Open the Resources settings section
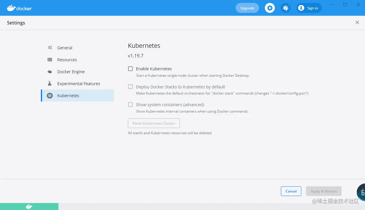365x210 pixels. tap(77, 60)
